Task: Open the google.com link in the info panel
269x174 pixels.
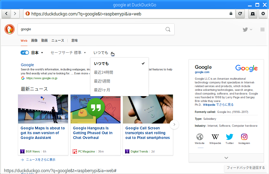Action: pos(202,72)
